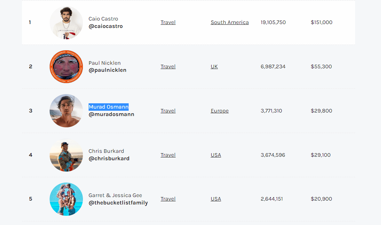Click Travel link in Chris Burkard row

[168, 155]
